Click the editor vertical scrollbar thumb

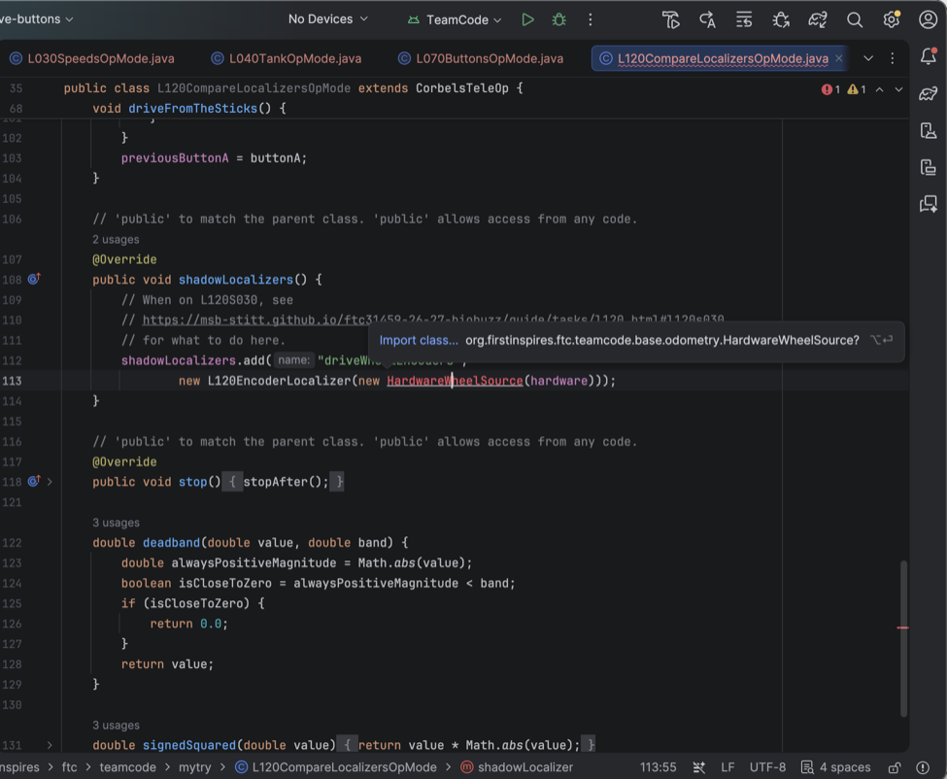(x=903, y=638)
